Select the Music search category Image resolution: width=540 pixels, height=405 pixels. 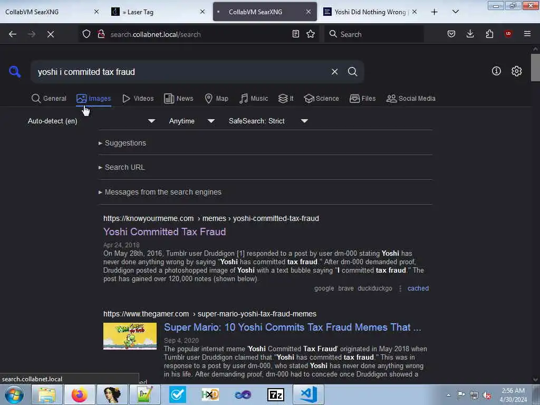click(x=254, y=99)
